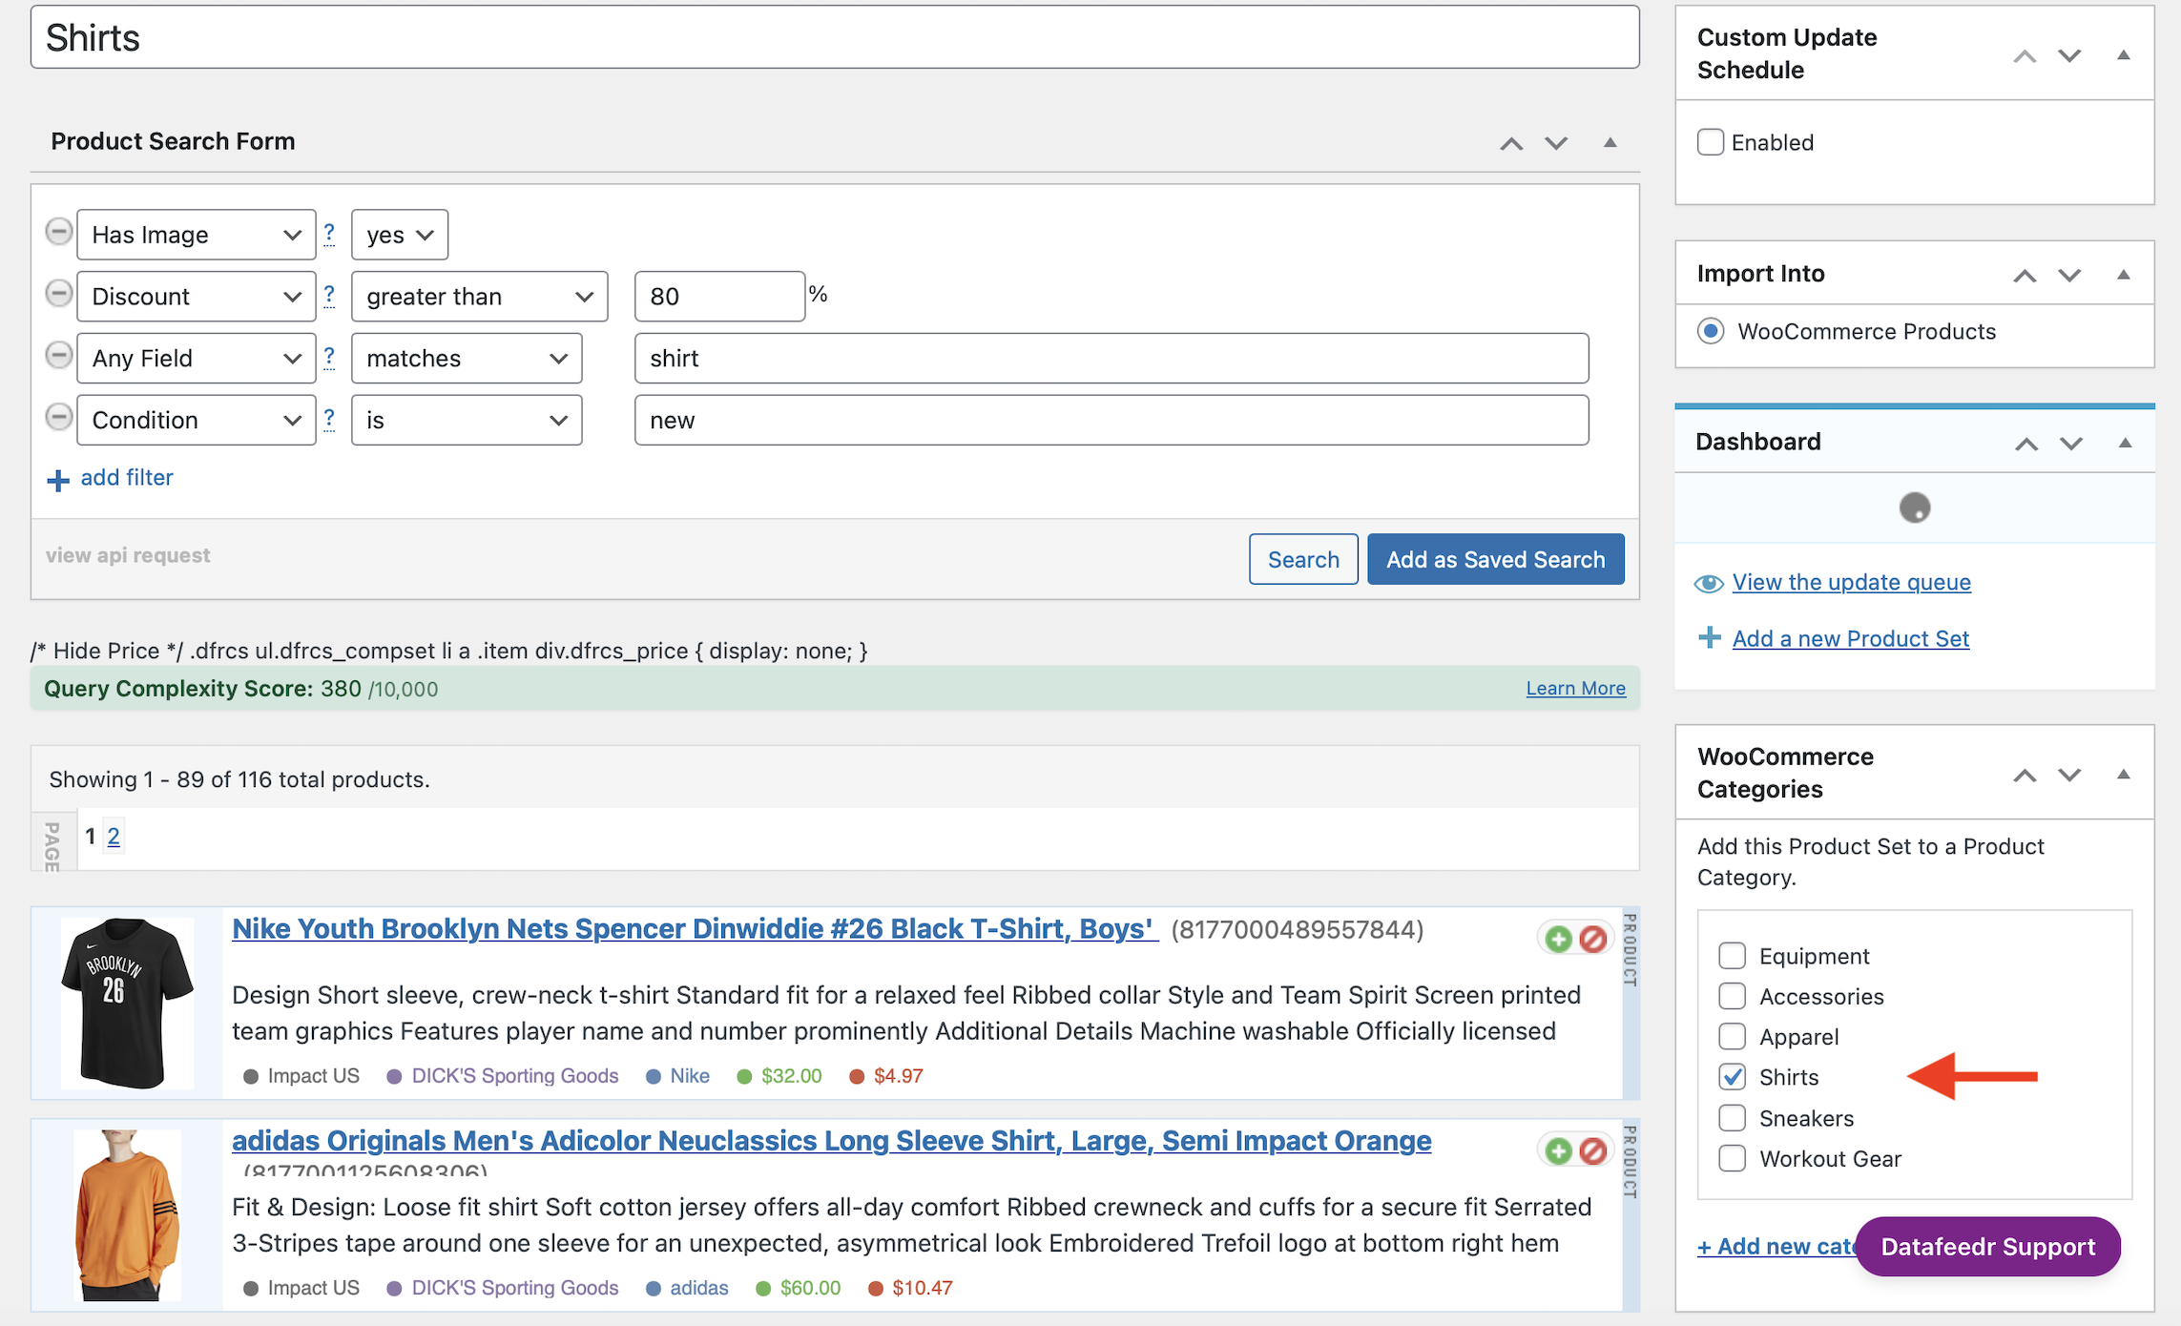Click the Search button
The height and width of the screenshot is (1326, 2181).
pos(1303,559)
